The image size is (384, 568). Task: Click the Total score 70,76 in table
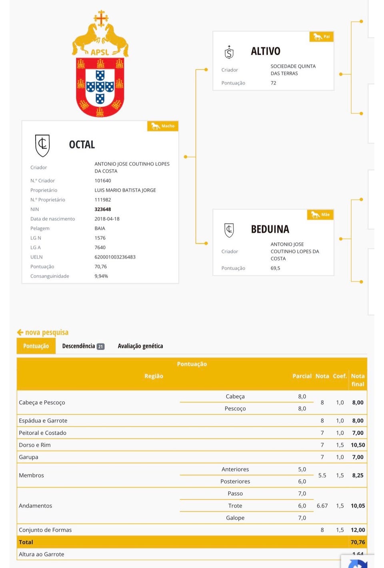coord(358,542)
